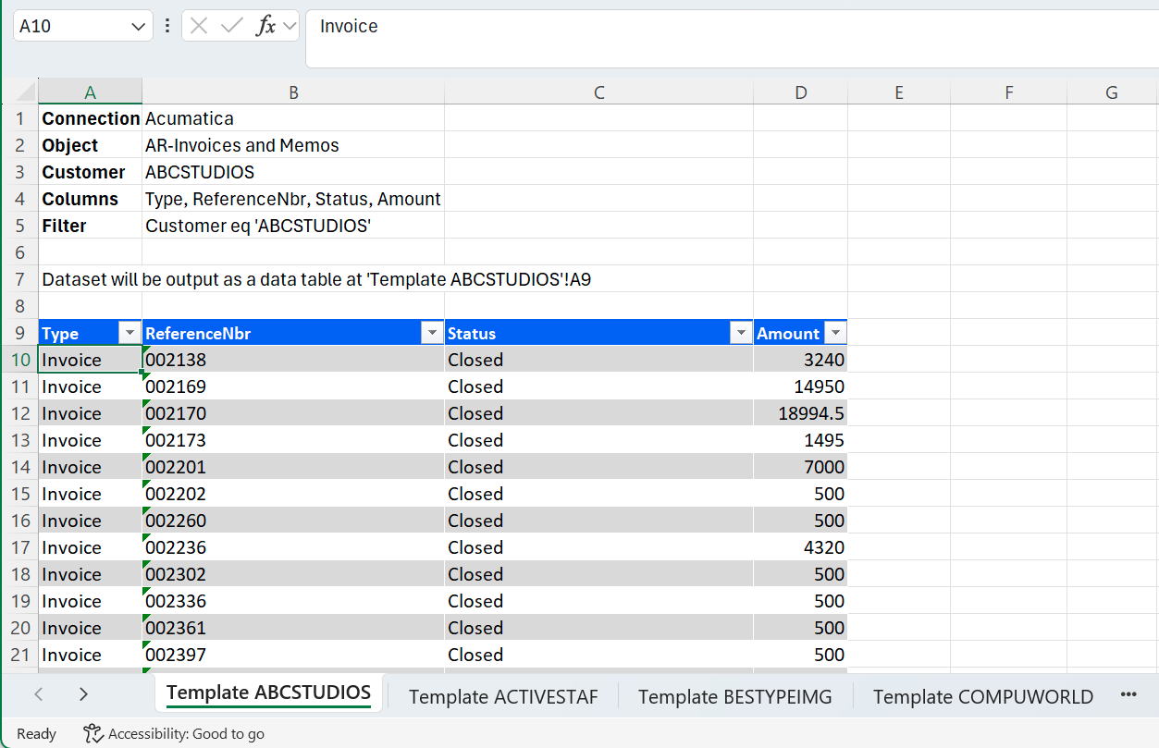
Task: Expand the function list chevron beside fx
Action: pos(289,26)
